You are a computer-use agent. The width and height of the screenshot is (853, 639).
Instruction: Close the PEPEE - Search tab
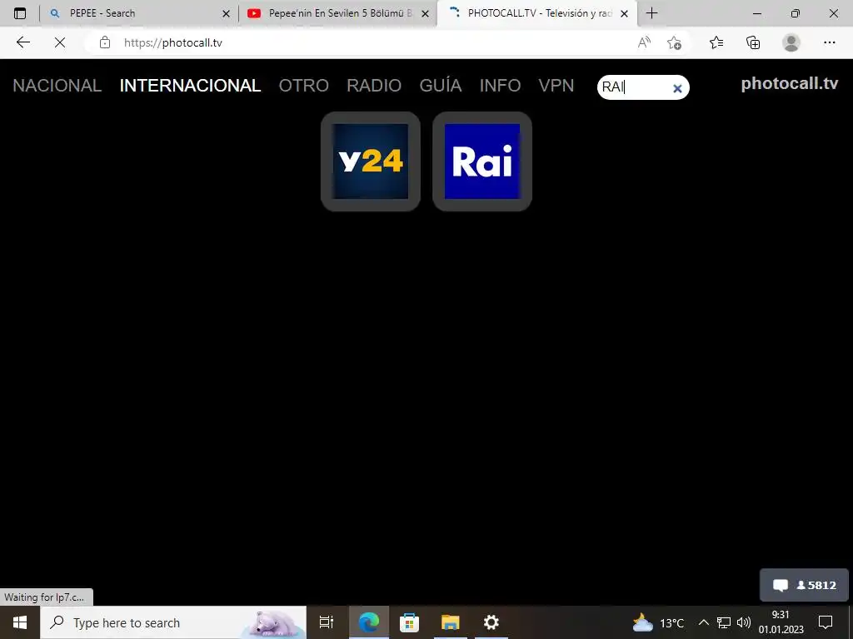tap(227, 13)
